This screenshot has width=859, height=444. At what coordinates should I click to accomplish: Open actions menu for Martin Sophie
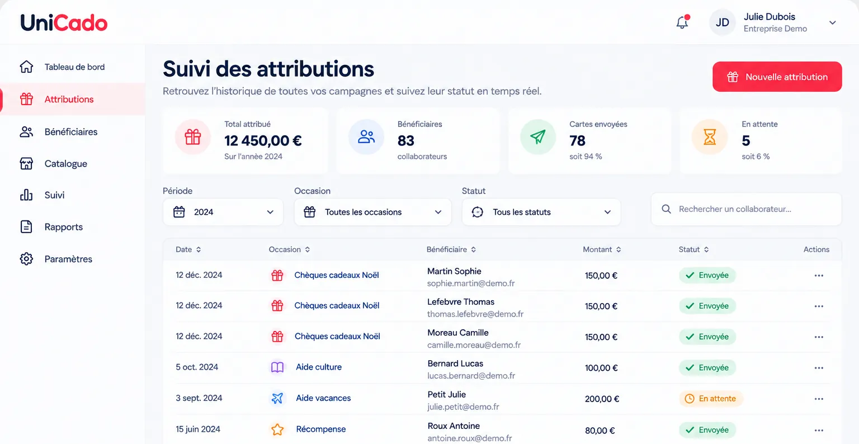(819, 276)
